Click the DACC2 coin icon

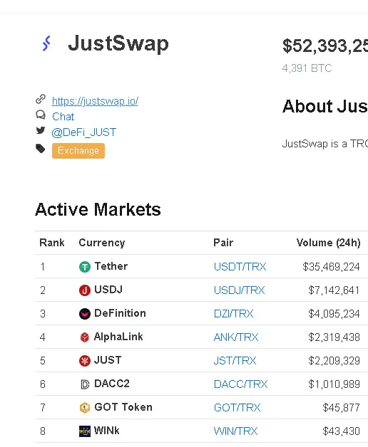point(85,384)
